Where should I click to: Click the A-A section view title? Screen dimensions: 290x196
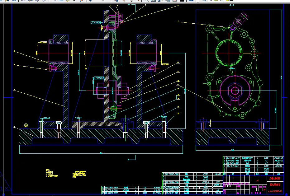(232, 5)
